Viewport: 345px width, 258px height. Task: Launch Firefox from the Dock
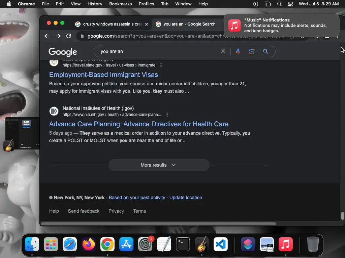pyautogui.click(x=89, y=244)
